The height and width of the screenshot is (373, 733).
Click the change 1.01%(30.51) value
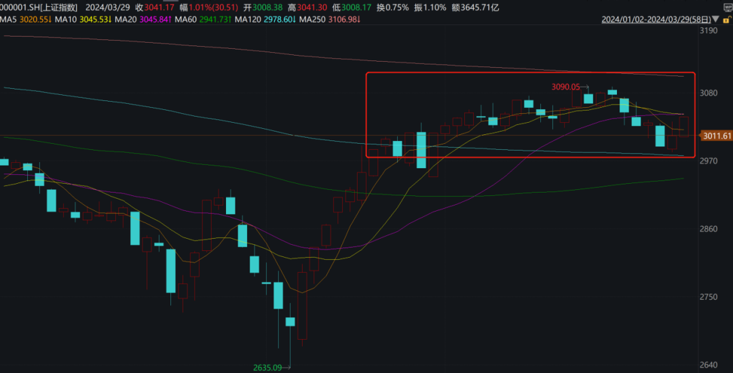(x=213, y=8)
